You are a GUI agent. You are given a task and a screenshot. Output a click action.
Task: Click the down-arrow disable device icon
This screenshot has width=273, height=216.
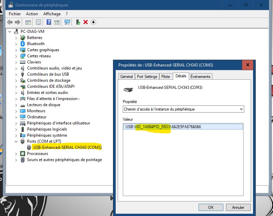(93, 22)
